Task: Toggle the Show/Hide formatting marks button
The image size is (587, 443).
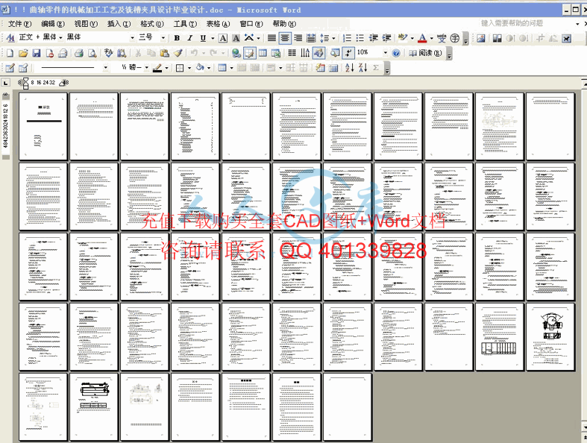Action: coord(348,53)
